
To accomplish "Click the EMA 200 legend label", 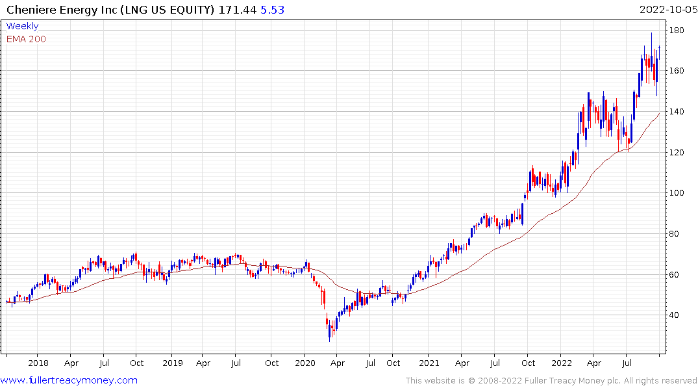I will point(26,39).
